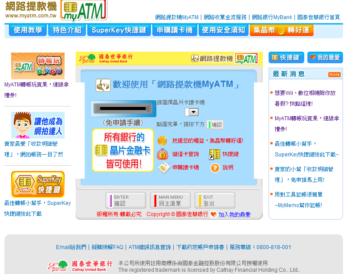Click the ATM card slot graphic
Viewport: 347px width, 274px height.
click(x=123, y=108)
